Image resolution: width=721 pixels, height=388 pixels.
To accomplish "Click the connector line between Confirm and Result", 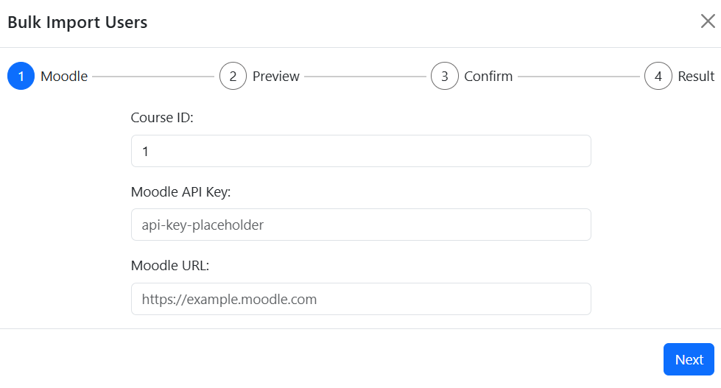I will pyautogui.click(x=578, y=76).
